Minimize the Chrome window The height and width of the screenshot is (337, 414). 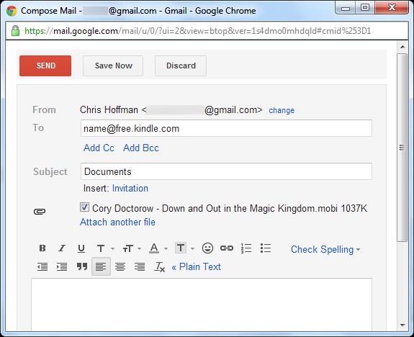(x=345, y=8)
